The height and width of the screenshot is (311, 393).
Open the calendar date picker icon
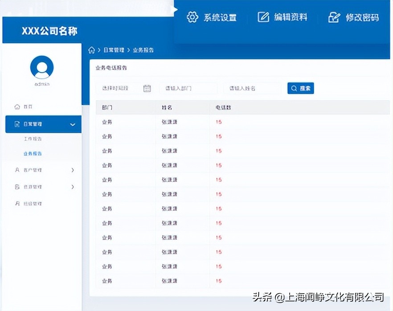147,88
